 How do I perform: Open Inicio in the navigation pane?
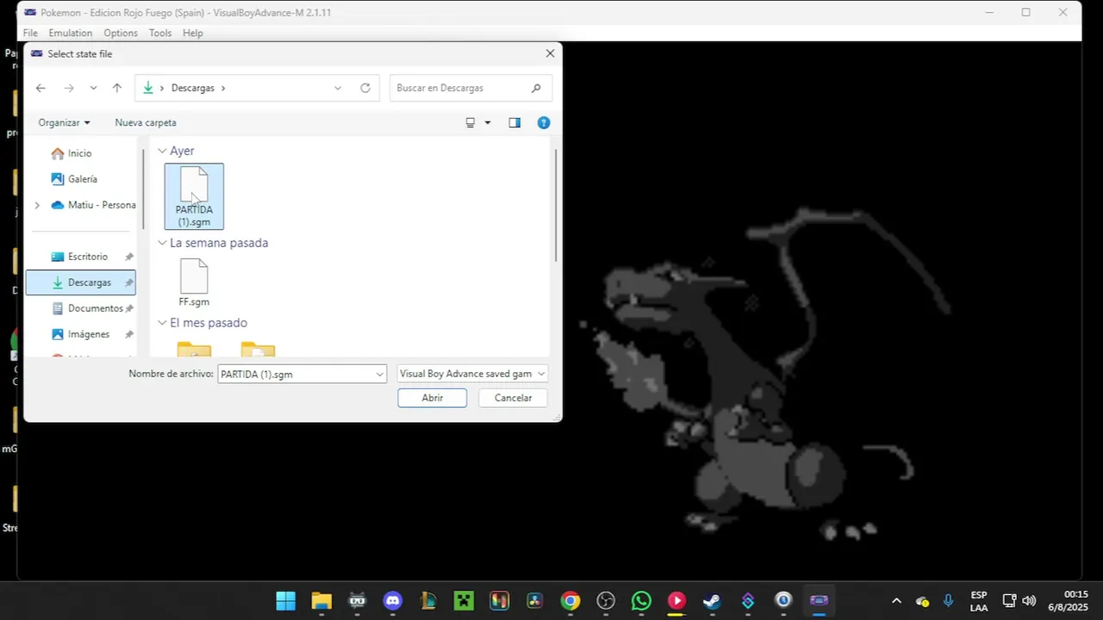click(x=80, y=153)
